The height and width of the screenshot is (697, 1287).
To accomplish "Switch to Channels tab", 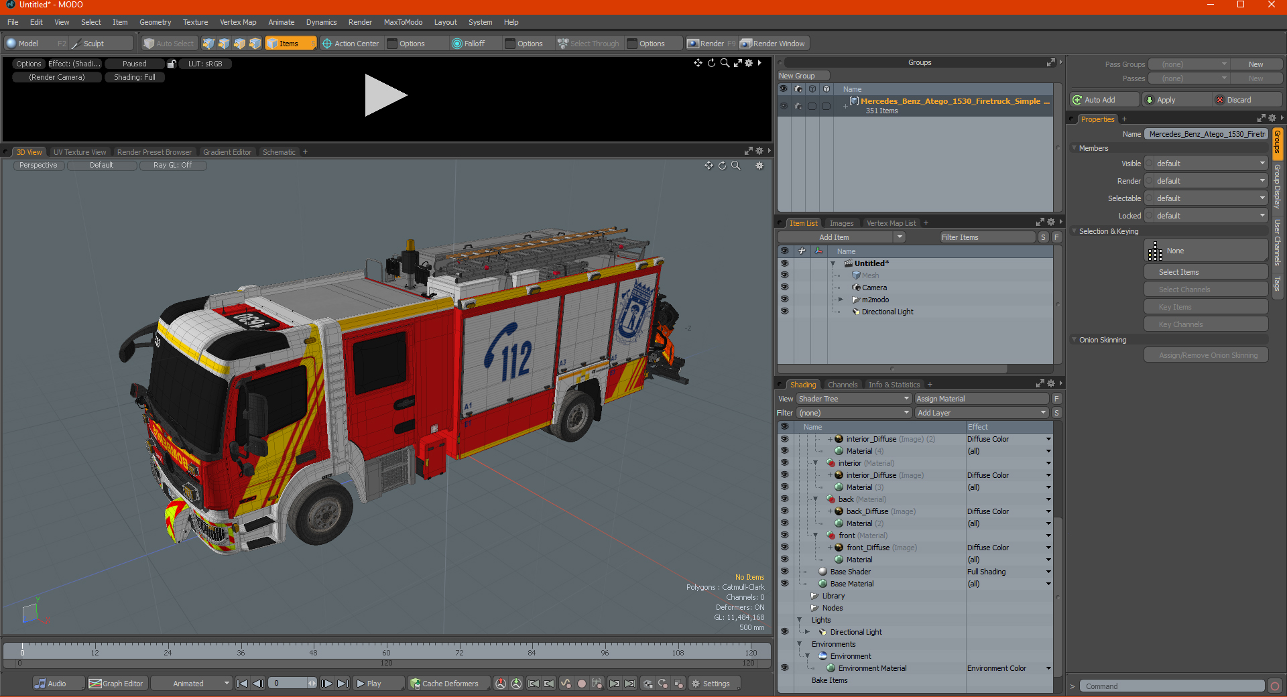I will tap(843, 385).
